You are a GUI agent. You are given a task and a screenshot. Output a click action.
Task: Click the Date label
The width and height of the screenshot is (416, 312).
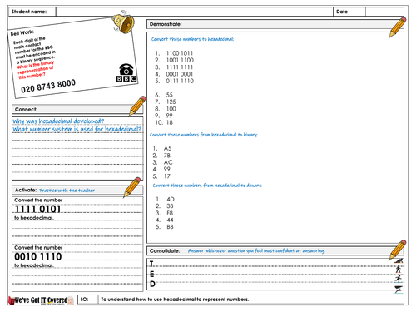click(x=342, y=12)
